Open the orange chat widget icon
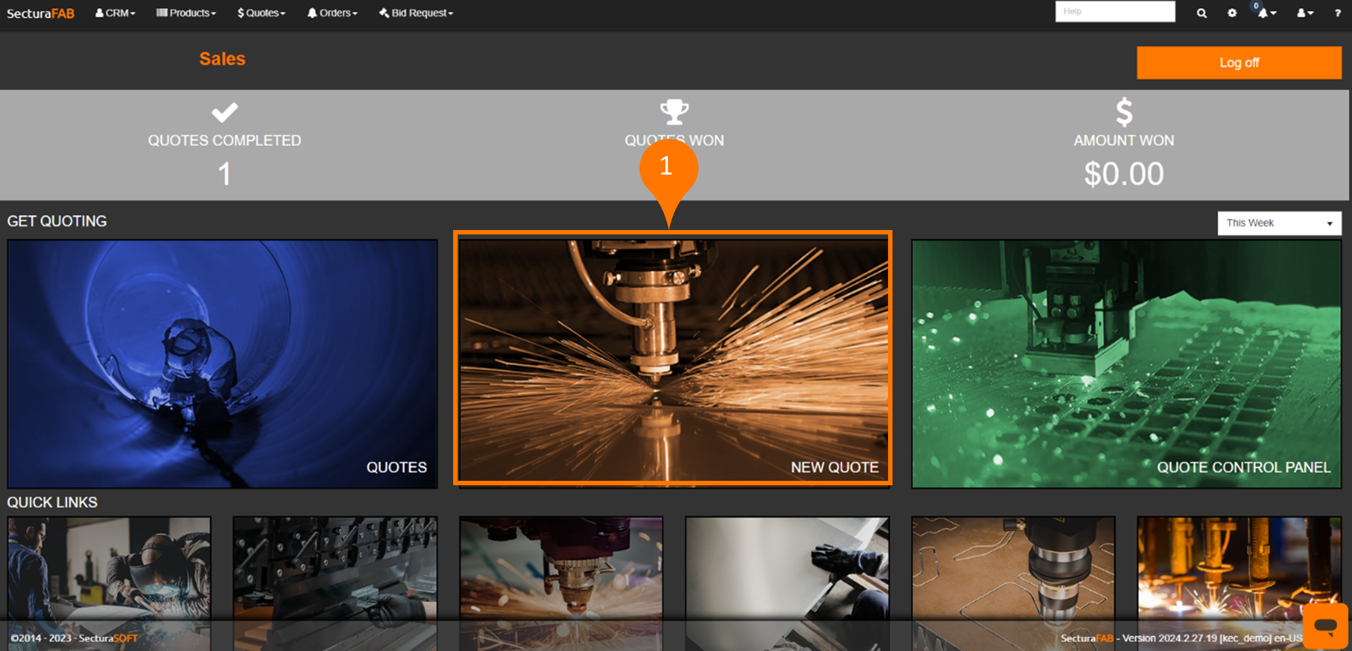The height and width of the screenshot is (651, 1352). pos(1325,626)
